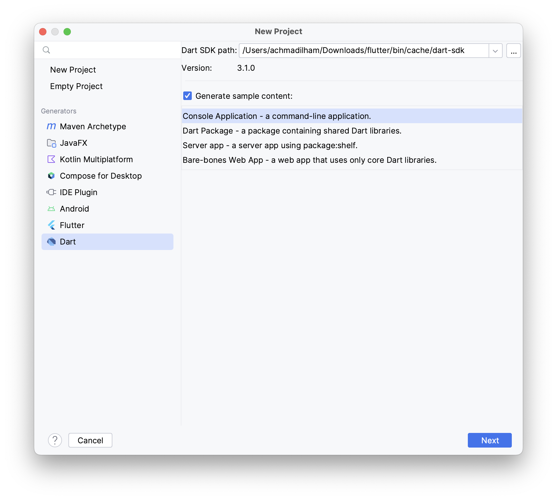Viewport: 557px width, 500px height.
Task: Focus the generator search field
Action: 107,50
